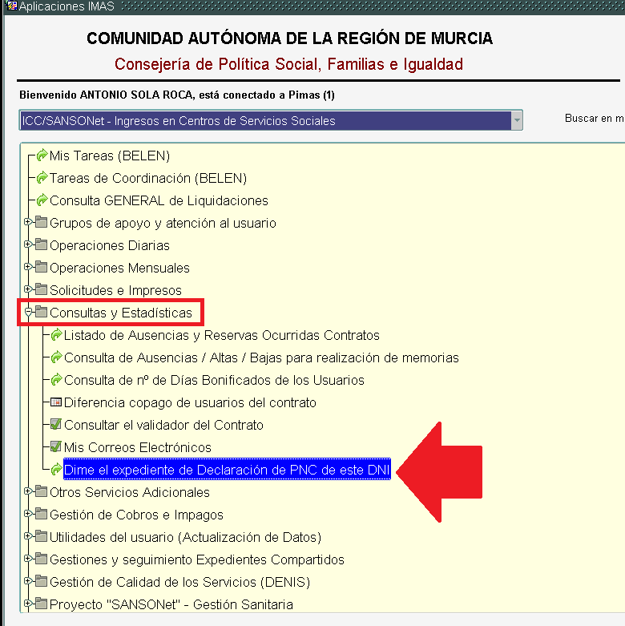Click green arrow icon for Listado de Ausencias
Image resolution: width=625 pixels, height=626 pixels.
click(x=56, y=335)
